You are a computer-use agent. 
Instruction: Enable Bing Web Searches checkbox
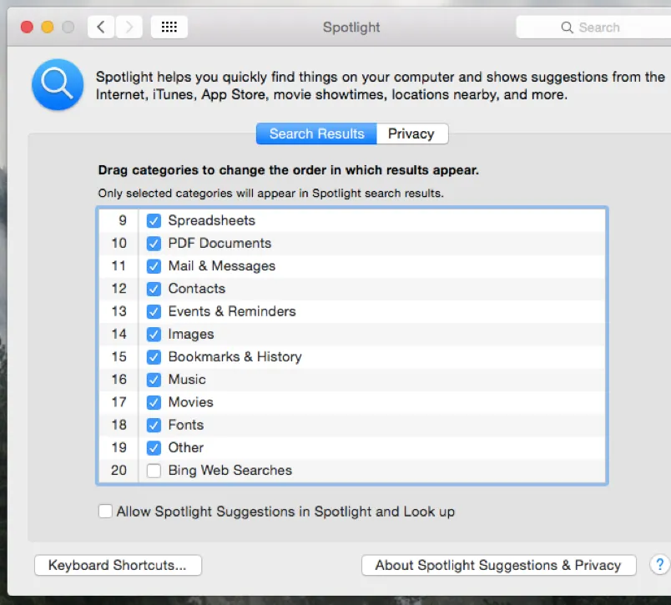tap(154, 470)
